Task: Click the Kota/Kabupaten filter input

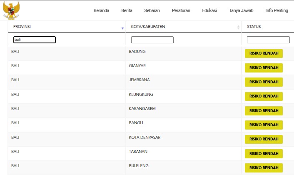Action: point(152,40)
